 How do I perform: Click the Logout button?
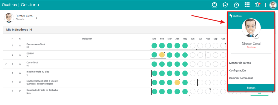click(251, 87)
